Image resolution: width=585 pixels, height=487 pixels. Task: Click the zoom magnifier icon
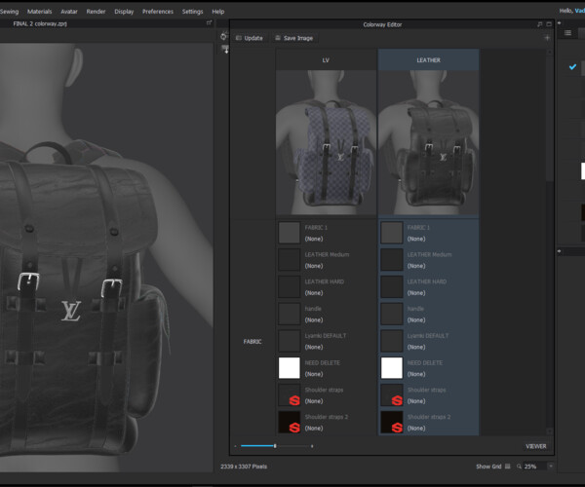519,467
